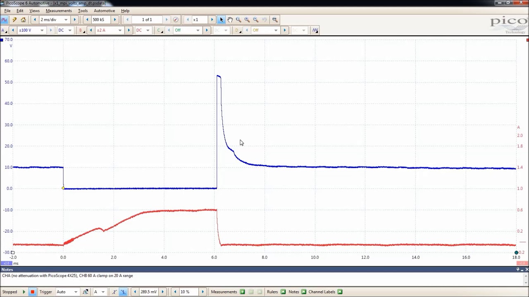Toggle the Rulers legend button

click(x=283, y=292)
